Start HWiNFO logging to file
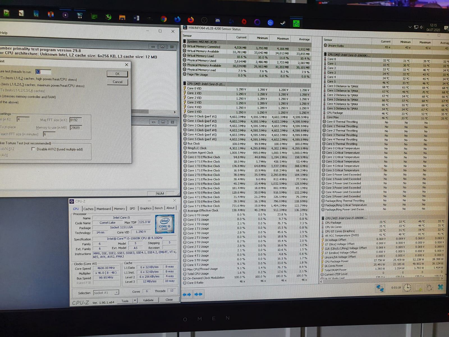Viewport: 449px width, 337px height. 419,288
